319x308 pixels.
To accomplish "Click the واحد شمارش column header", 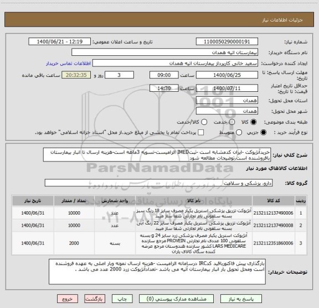I will point(115,201).
